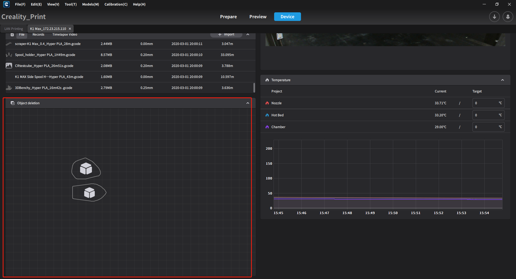Open the Tool(T) menu
The image size is (516, 279).
tap(71, 4)
